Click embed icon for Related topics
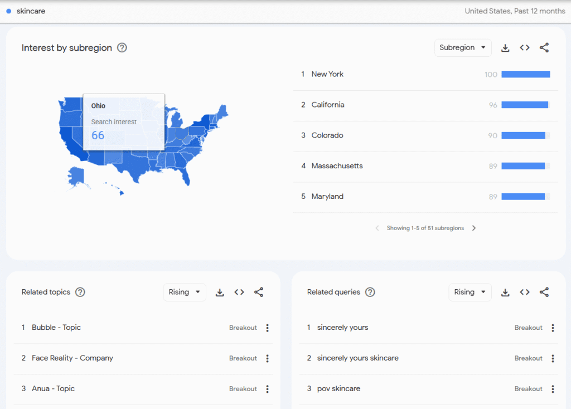The width and height of the screenshot is (571, 409). 239,293
